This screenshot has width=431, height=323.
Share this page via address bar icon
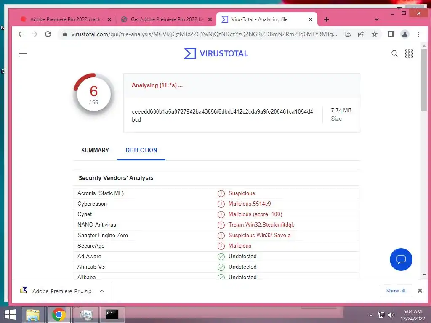pyautogui.click(x=361, y=34)
